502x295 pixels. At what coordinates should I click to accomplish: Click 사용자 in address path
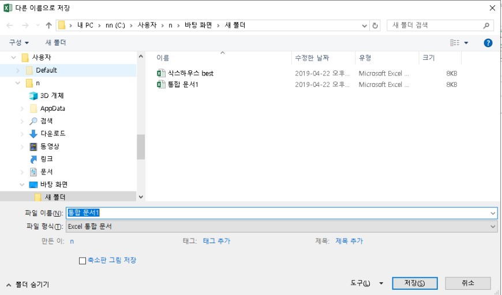(147, 25)
